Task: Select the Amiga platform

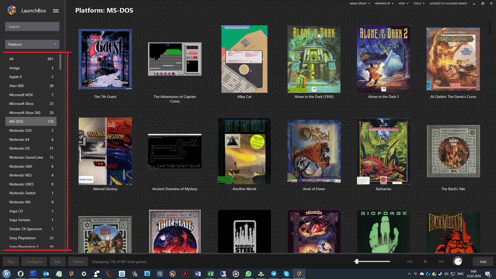Action: [31, 68]
